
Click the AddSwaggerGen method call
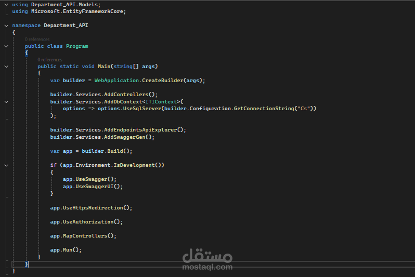tap(125, 137)
